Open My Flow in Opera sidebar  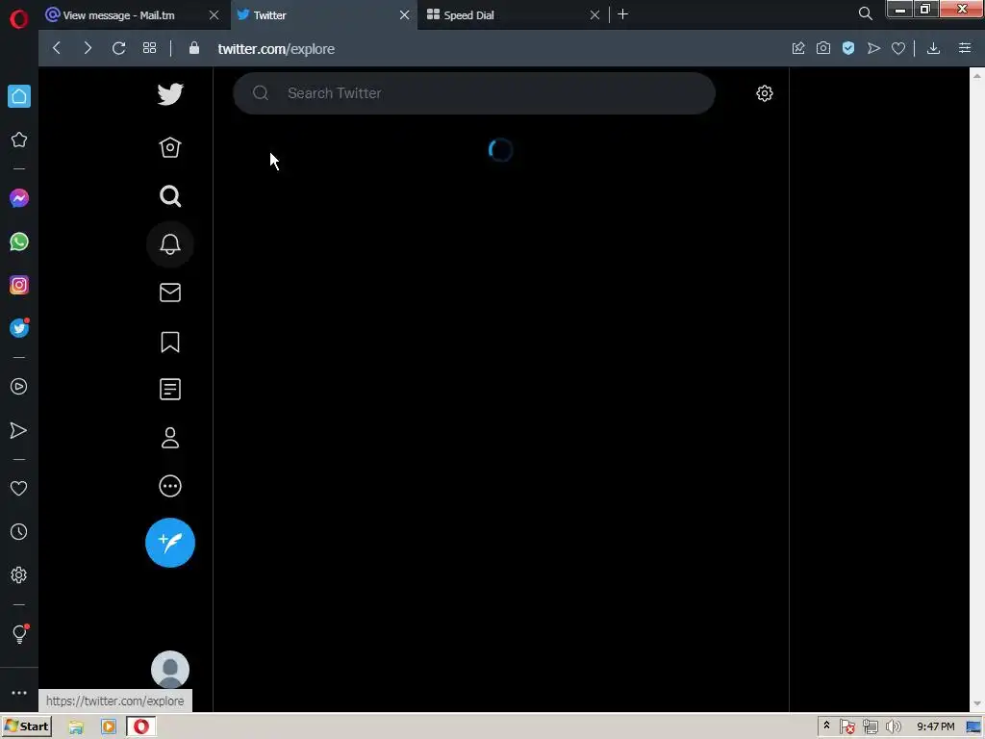click(19, 430)
